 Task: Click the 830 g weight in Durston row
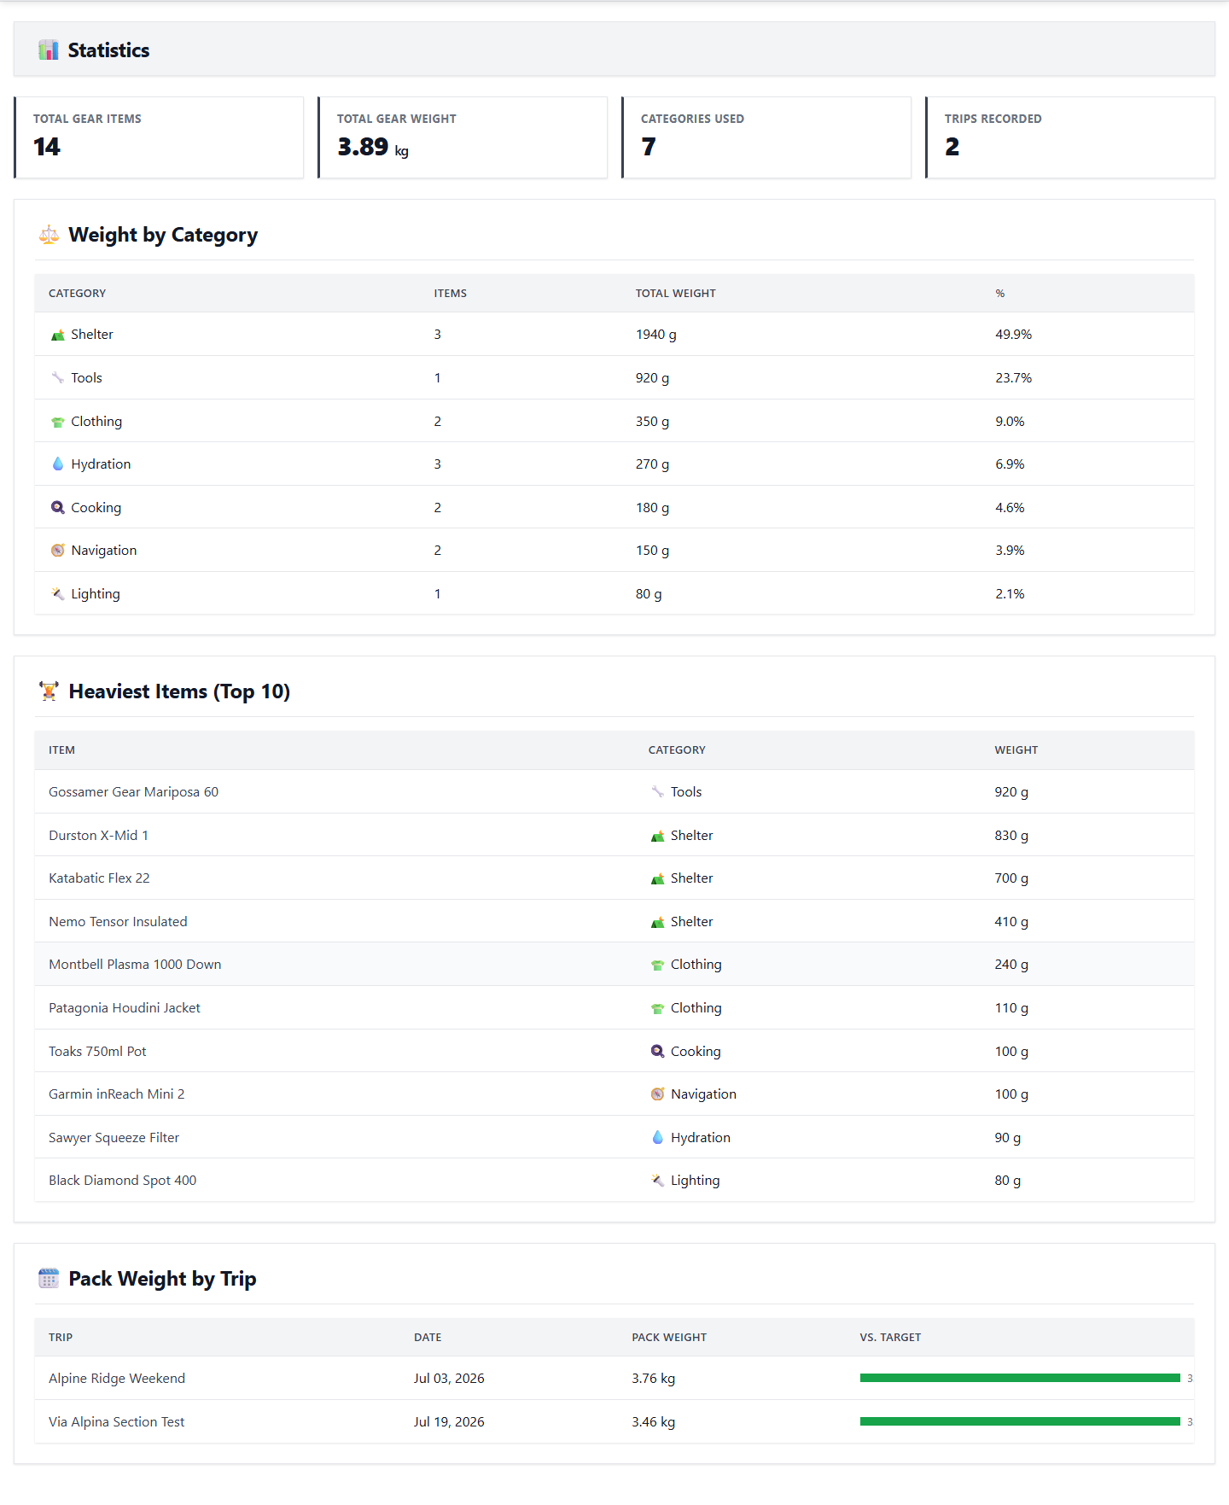coord(1011,836)
